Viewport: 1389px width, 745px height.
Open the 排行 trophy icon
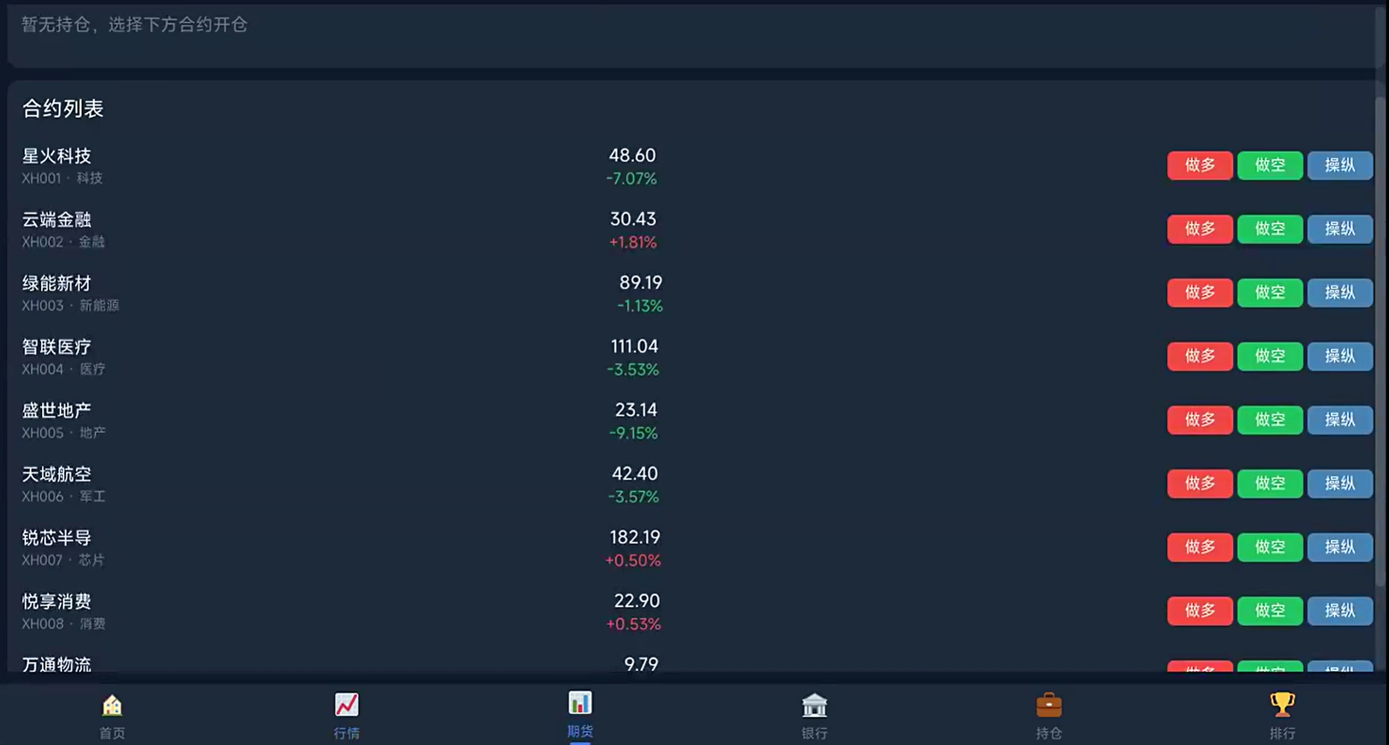point(1282,705)
